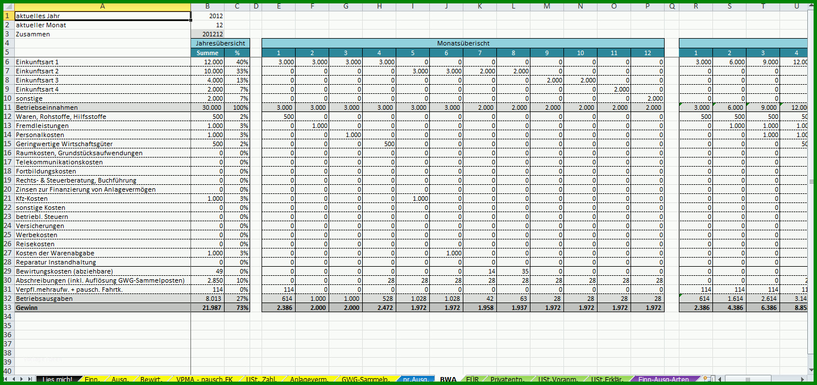Open the 'EÜR' sheet tab
The width and height of the screenshot is (817, 385).
tap(472, 379)
